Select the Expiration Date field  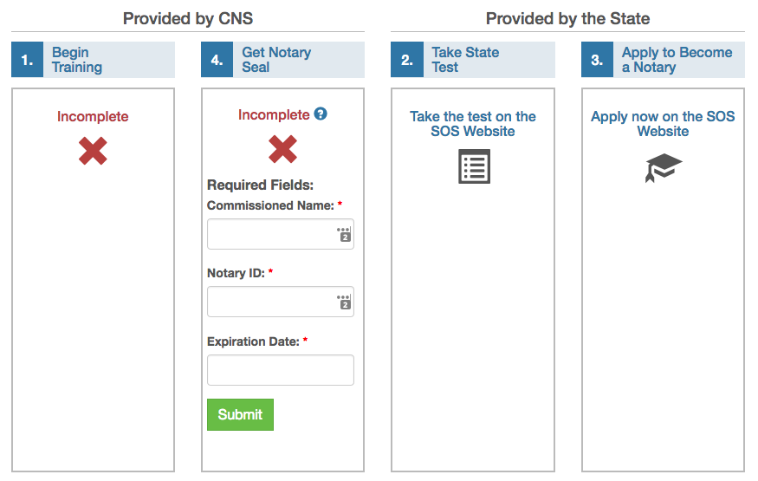280,370
